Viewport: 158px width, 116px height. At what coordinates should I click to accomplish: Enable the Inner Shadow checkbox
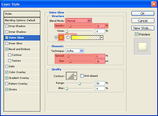click(7, 32)
